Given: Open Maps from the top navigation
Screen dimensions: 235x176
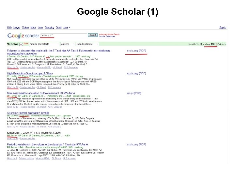Looking at the screenshot, I should coord(33,27).
